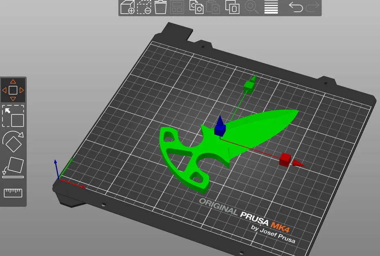
Task: Select the Scale tool
Action: [13, 116]
